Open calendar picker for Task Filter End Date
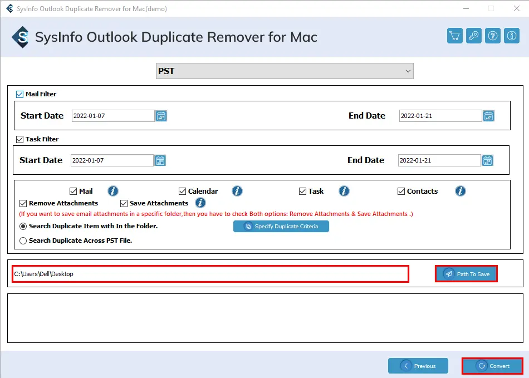 point(487,160)
